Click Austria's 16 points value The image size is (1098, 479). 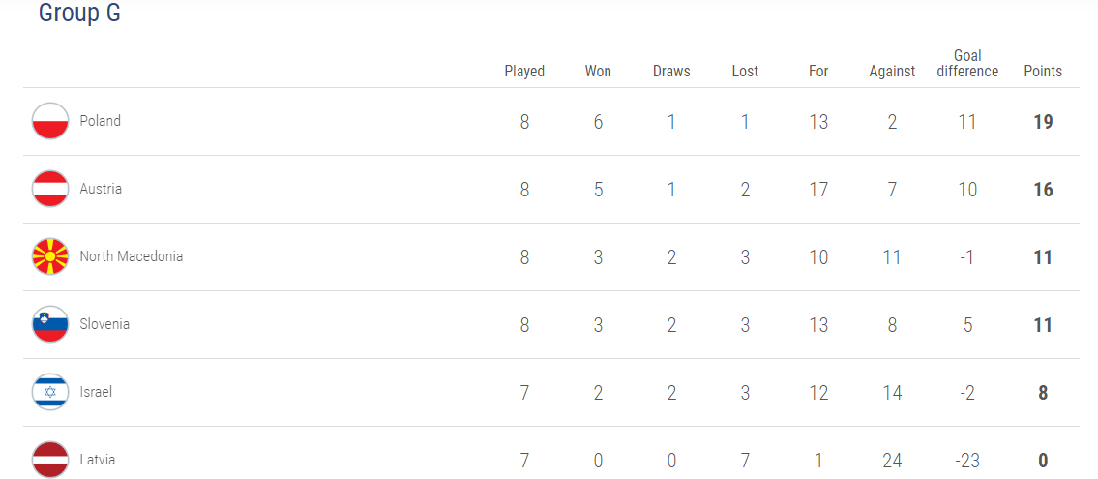(x=1043, y=190)
